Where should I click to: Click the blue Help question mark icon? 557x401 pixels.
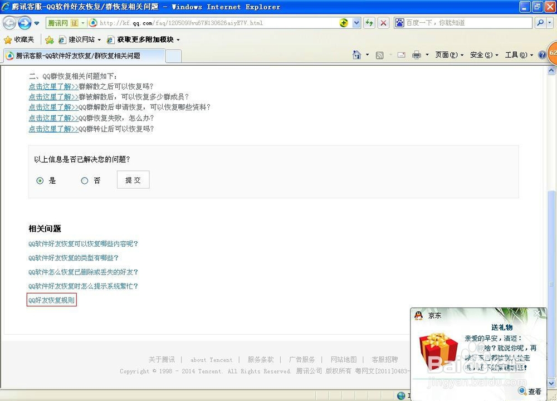pyautogui.click(x=542, y=55)
